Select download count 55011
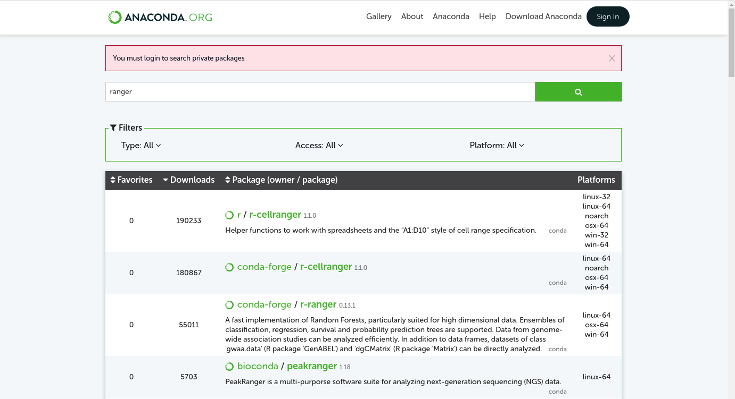735x399 pixels. pyautogui.click(x=189, y=325)
